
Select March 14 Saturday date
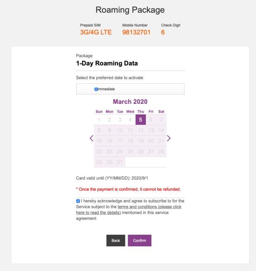coord(161,130)
